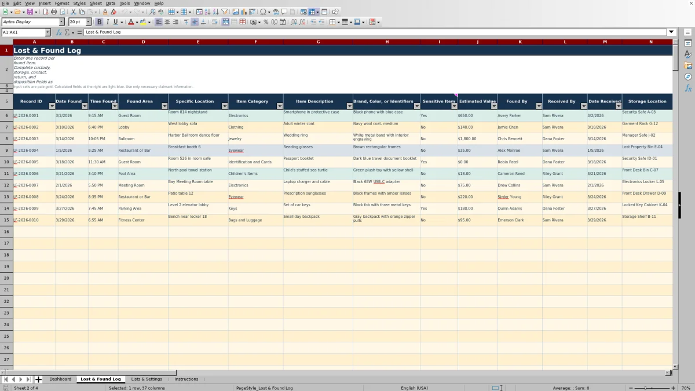The image size is (695, 391).
Task: Click the Add new sheet plus icon
Action: (x=38, y=379)
